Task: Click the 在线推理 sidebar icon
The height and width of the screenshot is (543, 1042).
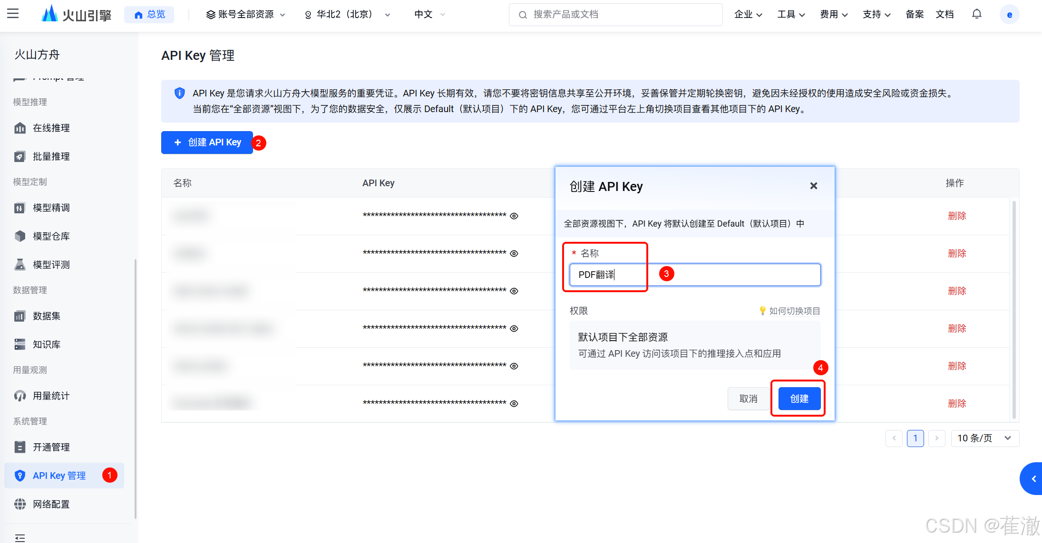Action: coord(20,128)
